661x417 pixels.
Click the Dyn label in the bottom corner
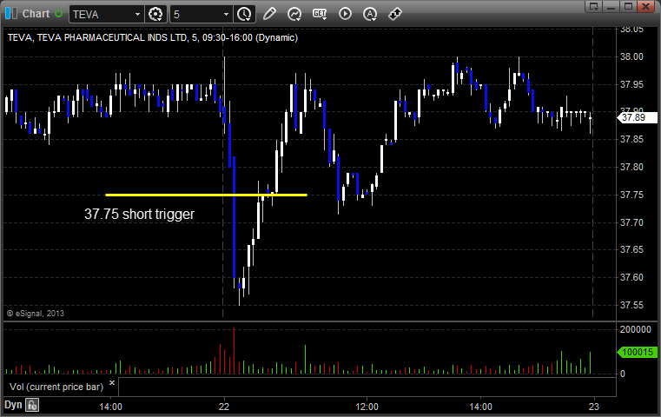[13, 405]
